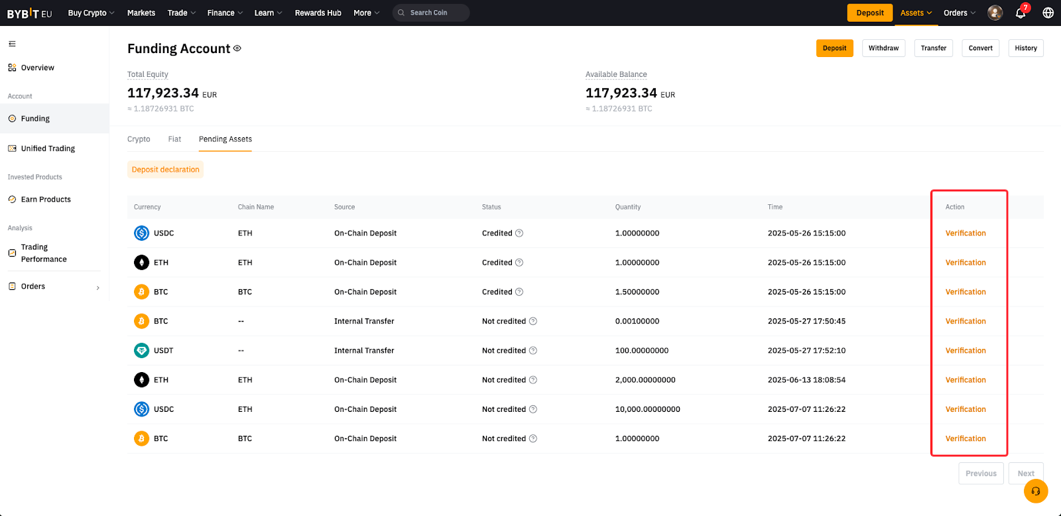Click the Deposit declaration button

[165, 170]
